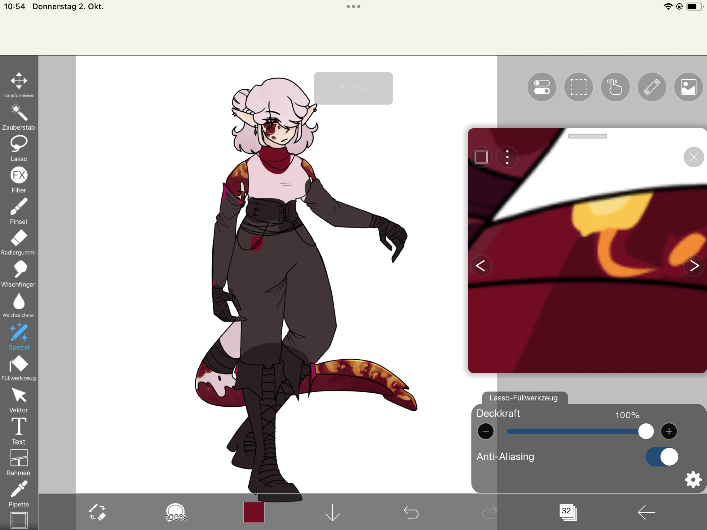Screen dimensions: 707x530
Task: Toggle the brush/eraser switch icon
Action: click(x=97, y=512)
